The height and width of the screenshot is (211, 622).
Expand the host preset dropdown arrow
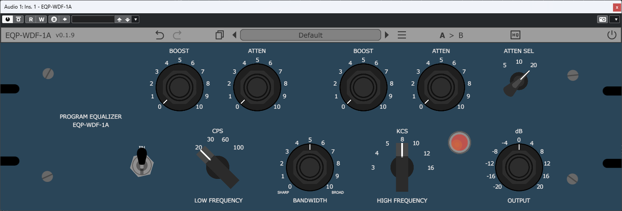pos(136,19)
